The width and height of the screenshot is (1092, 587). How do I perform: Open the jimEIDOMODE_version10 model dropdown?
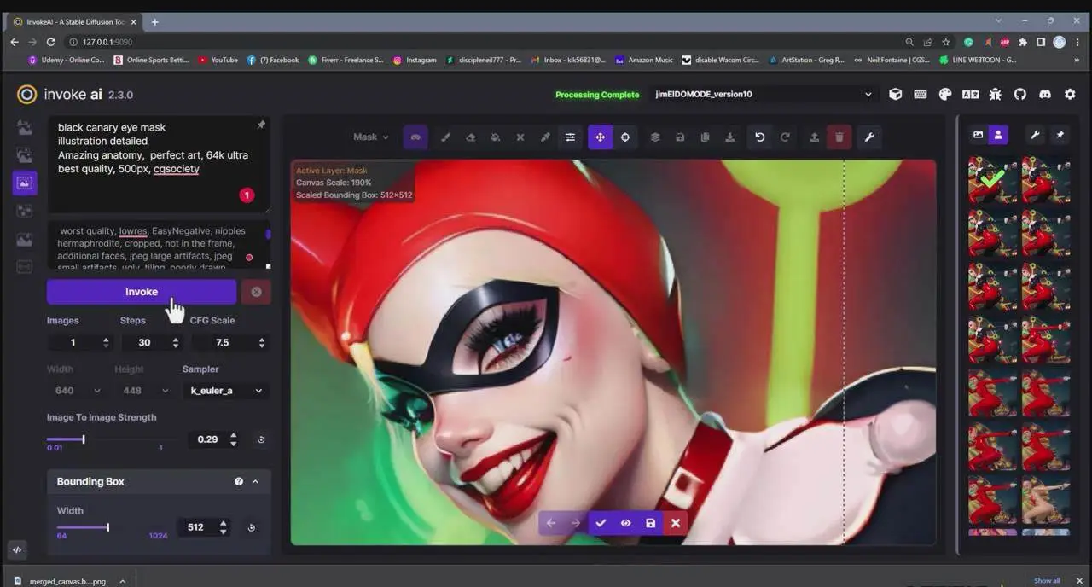pos(763,95)
